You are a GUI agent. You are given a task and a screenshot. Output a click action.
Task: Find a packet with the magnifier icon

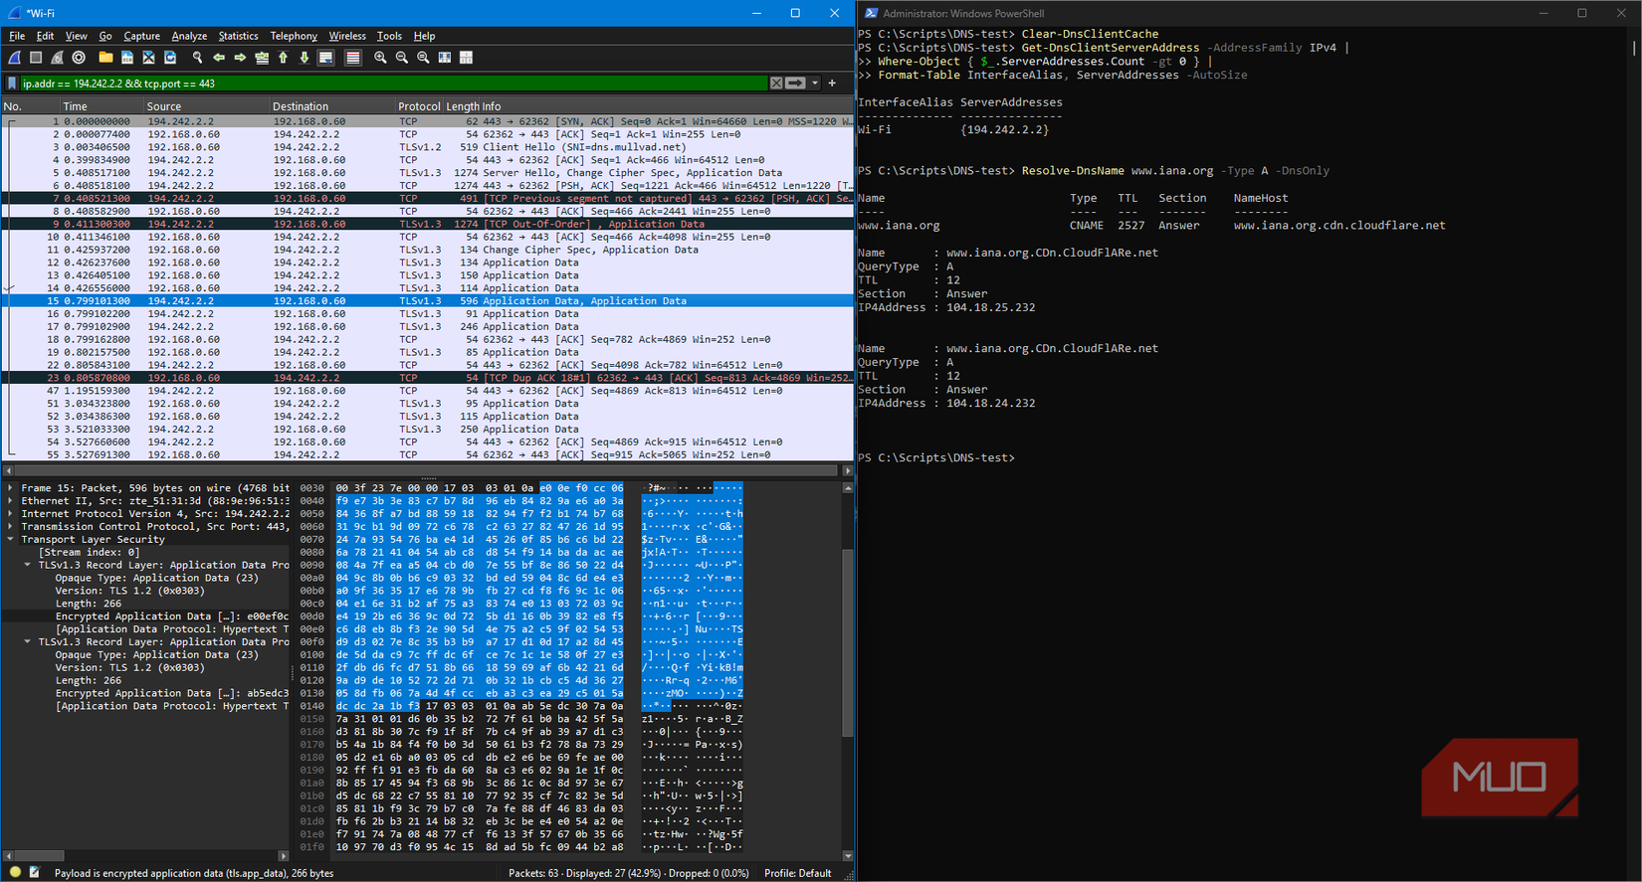click(197, 58)
